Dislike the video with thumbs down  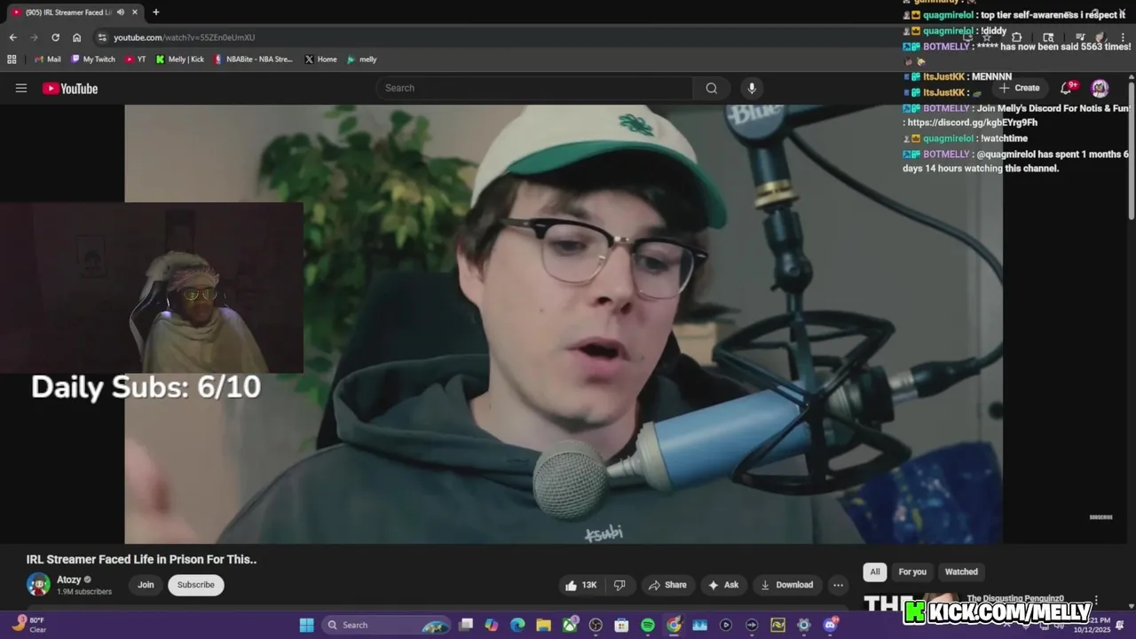619,585
